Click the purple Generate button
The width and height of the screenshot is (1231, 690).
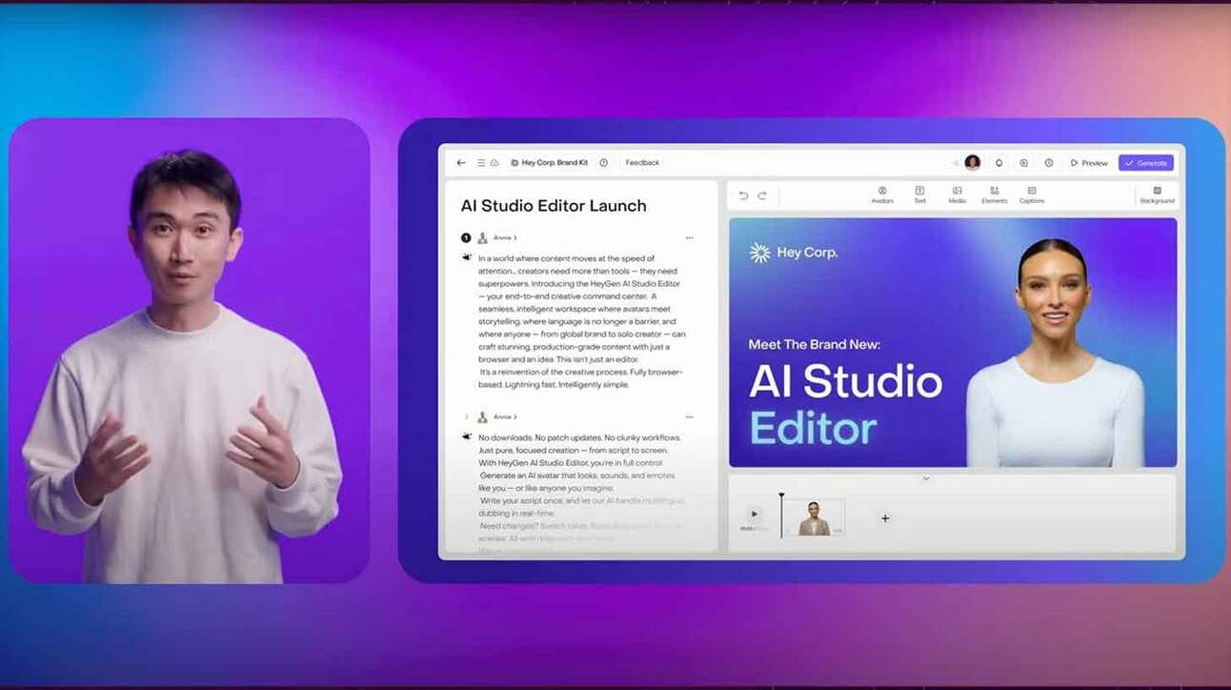click(x=1146, y=163)
